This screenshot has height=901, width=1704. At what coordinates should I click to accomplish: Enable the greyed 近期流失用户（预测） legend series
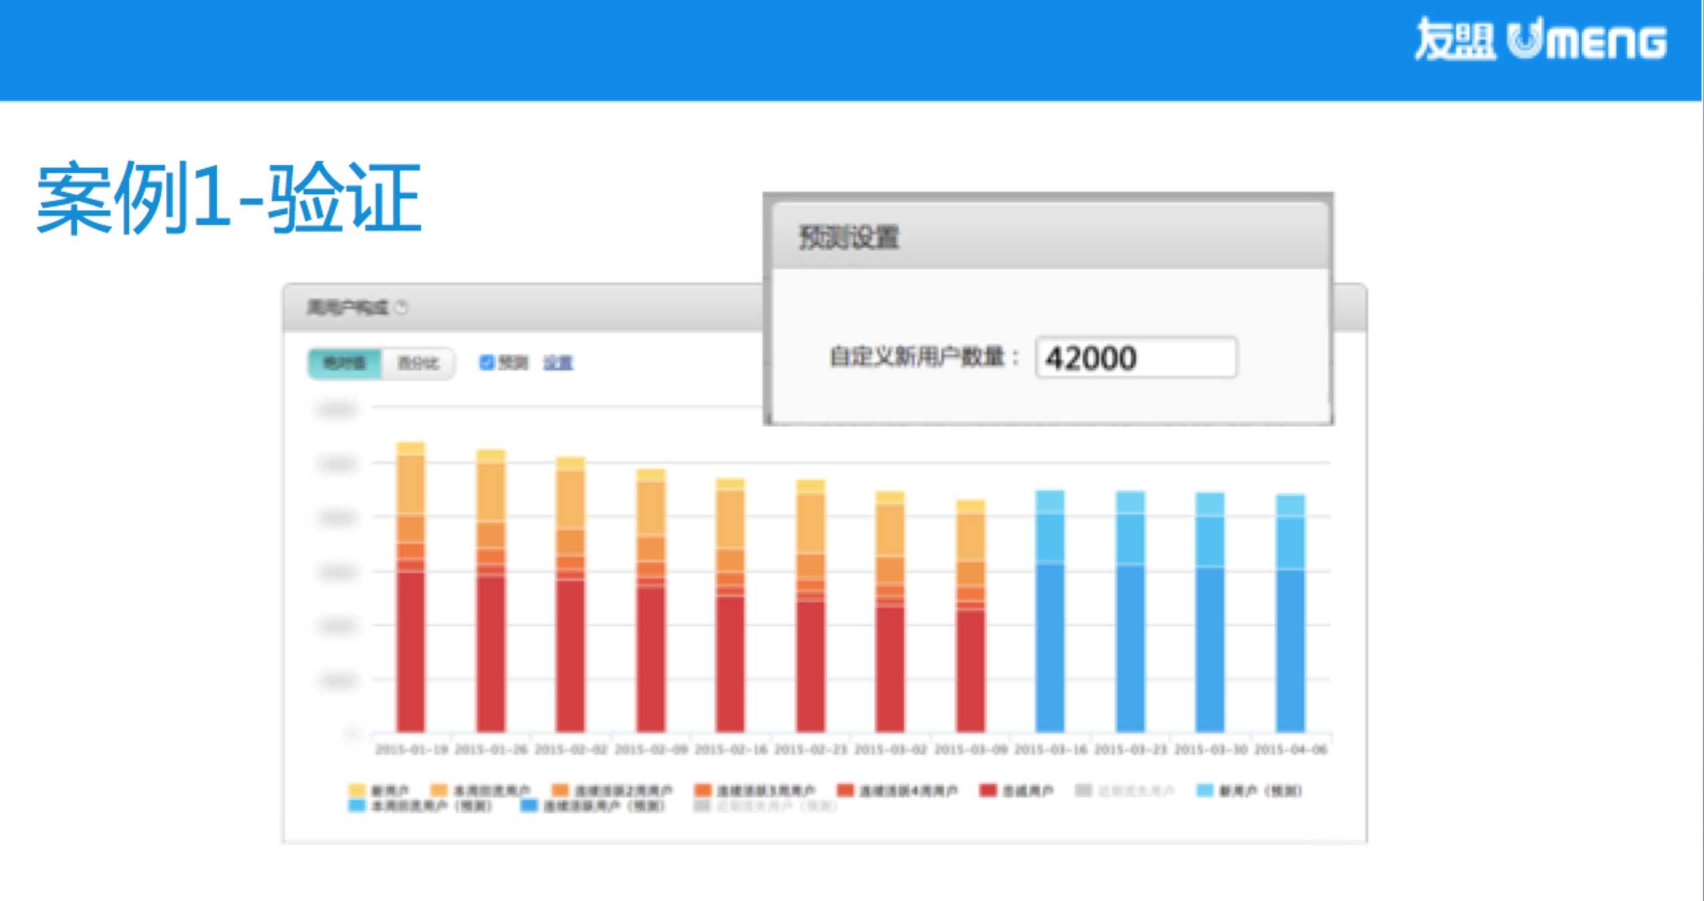coord(701,806)
